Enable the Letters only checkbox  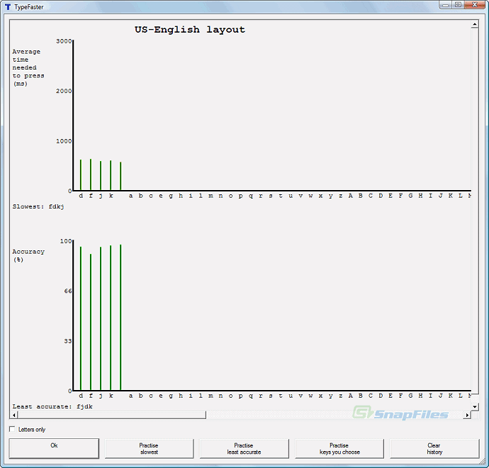point(12,429)
